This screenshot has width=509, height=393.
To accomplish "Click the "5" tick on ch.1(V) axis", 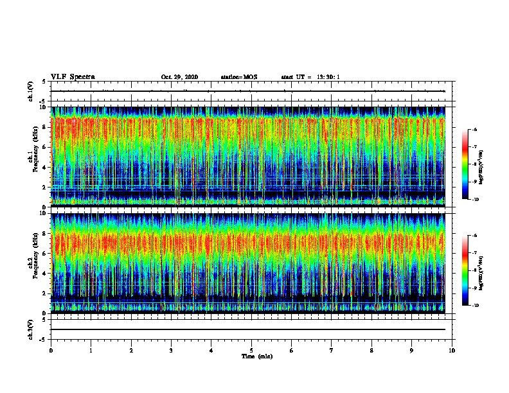I will (x=44, y=82).
